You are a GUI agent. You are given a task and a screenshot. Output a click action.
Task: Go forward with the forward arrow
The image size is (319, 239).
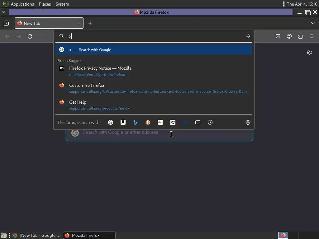19,36
